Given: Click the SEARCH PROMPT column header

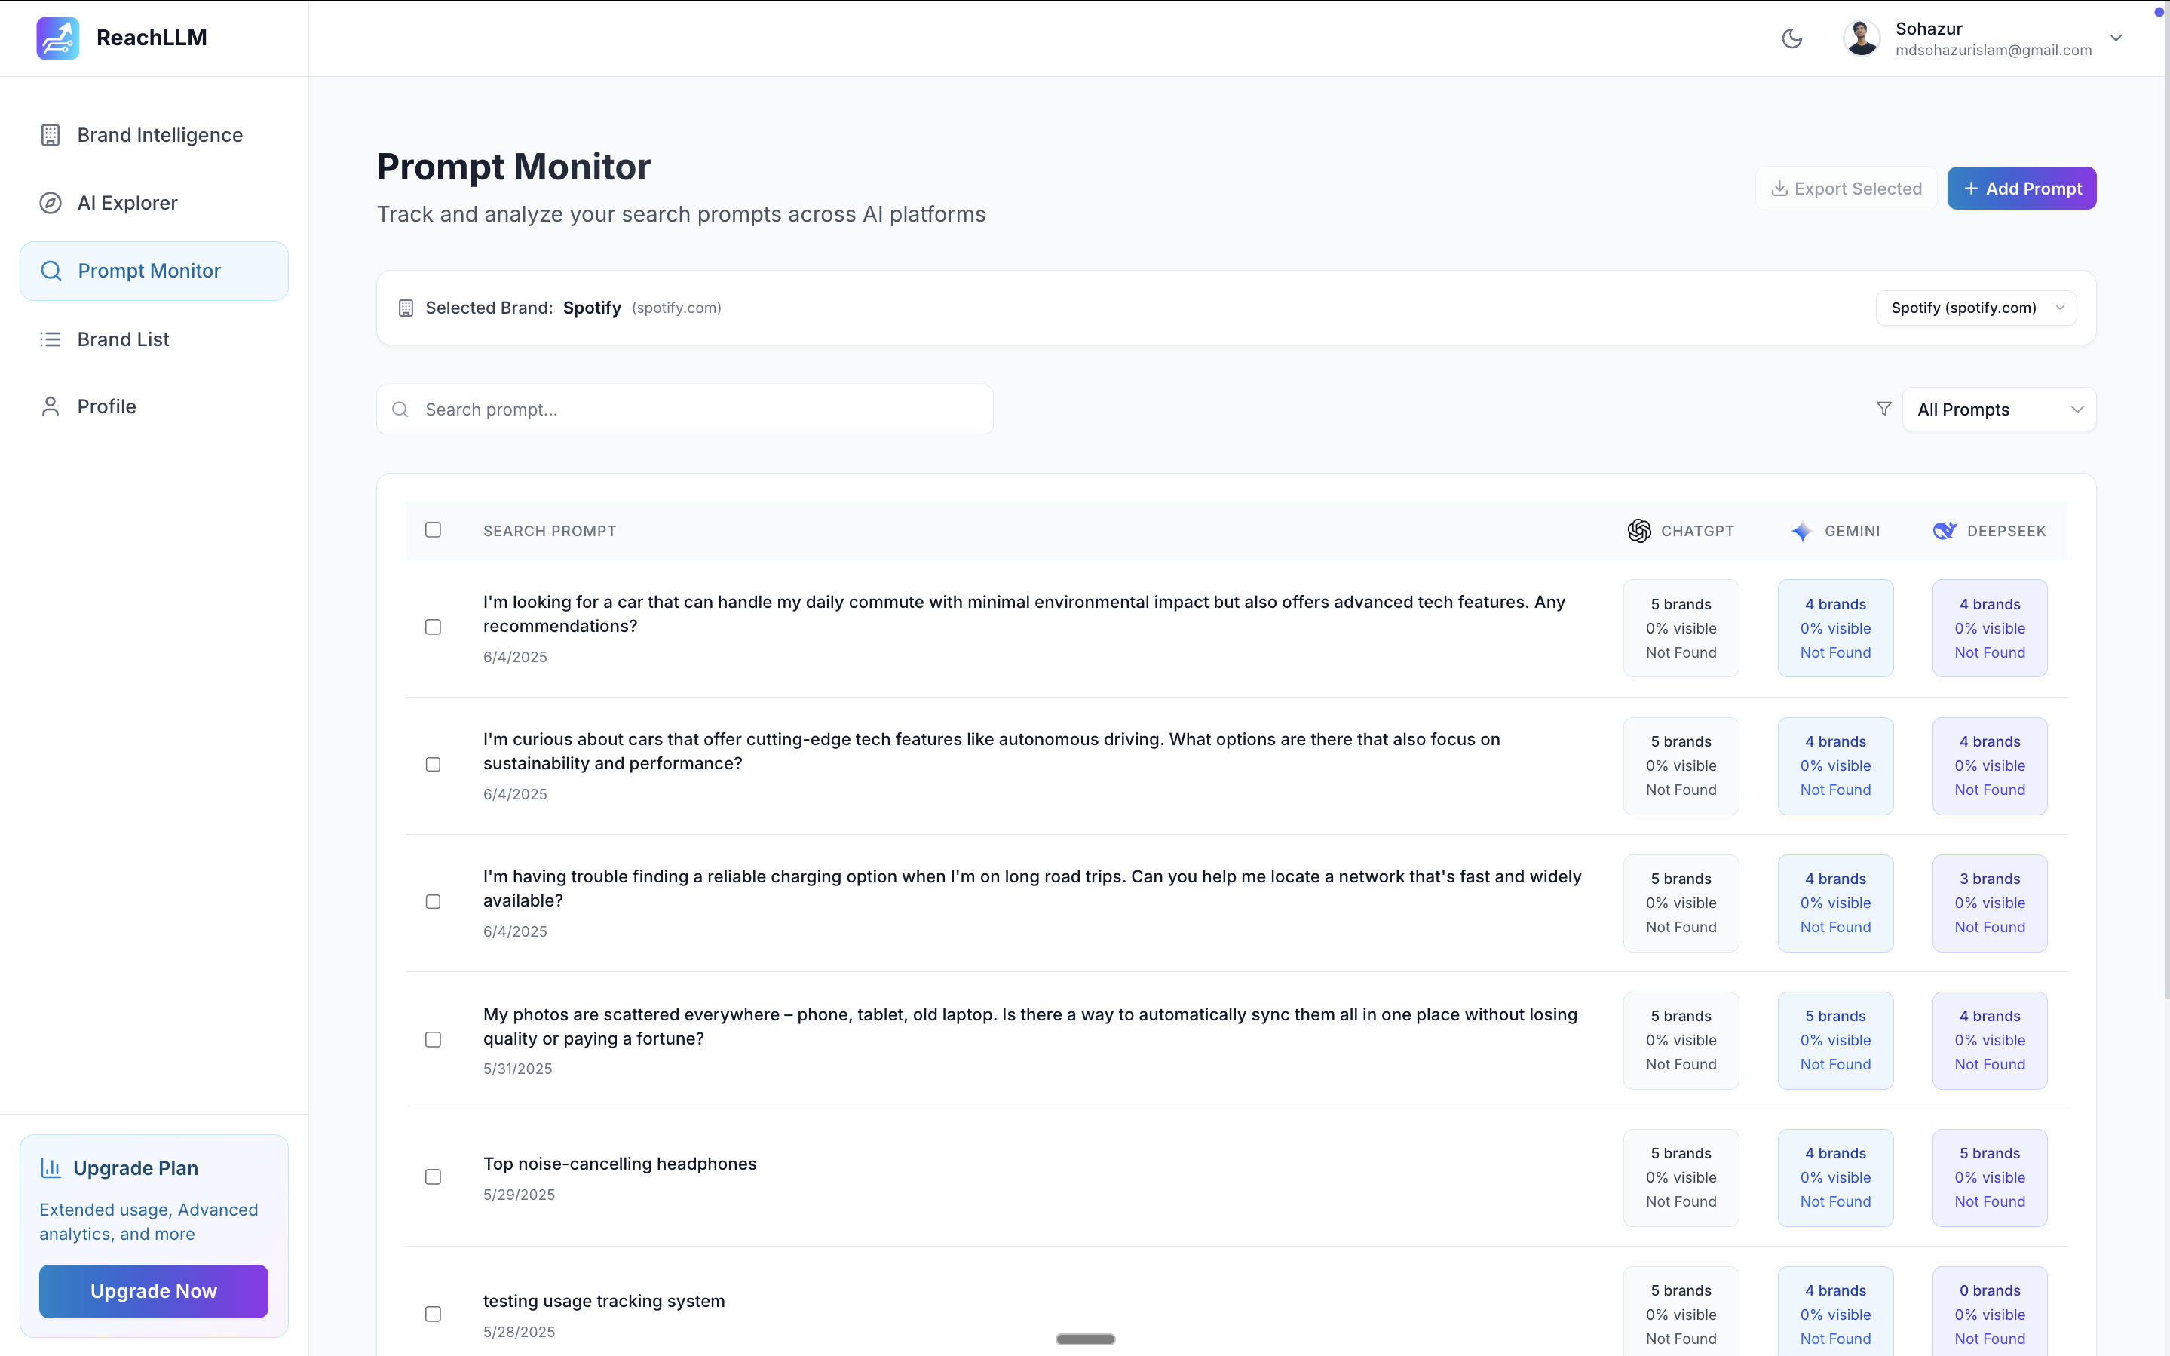Looking at the screenshot, I should [x=550, y=531].
